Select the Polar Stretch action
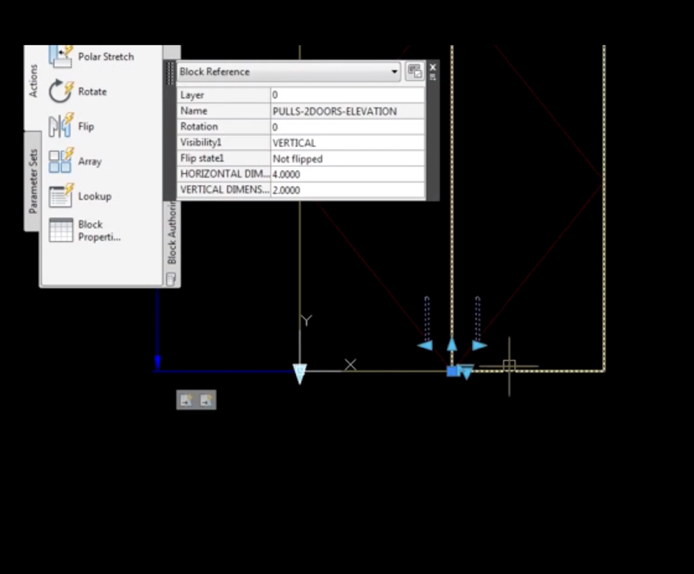The width and height of the screenshot is (694, 574). (106, 56)
